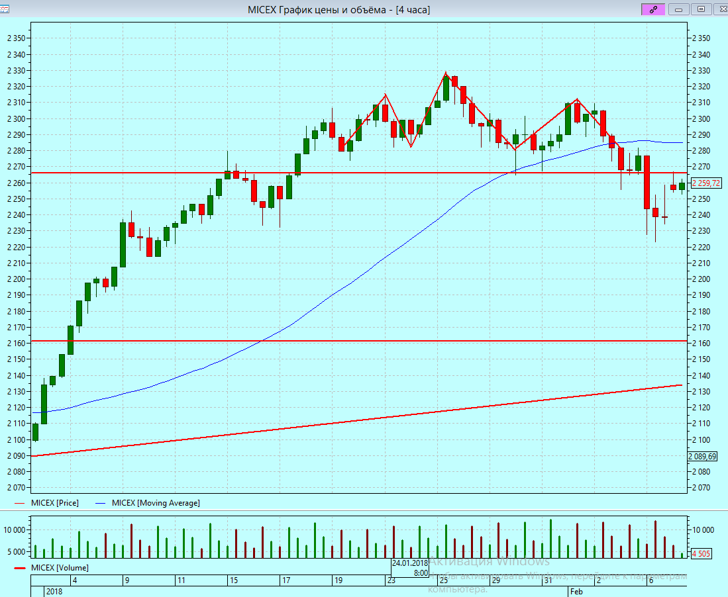
Task: Minimize the MICEX chart window
Action: click(678, 9)
